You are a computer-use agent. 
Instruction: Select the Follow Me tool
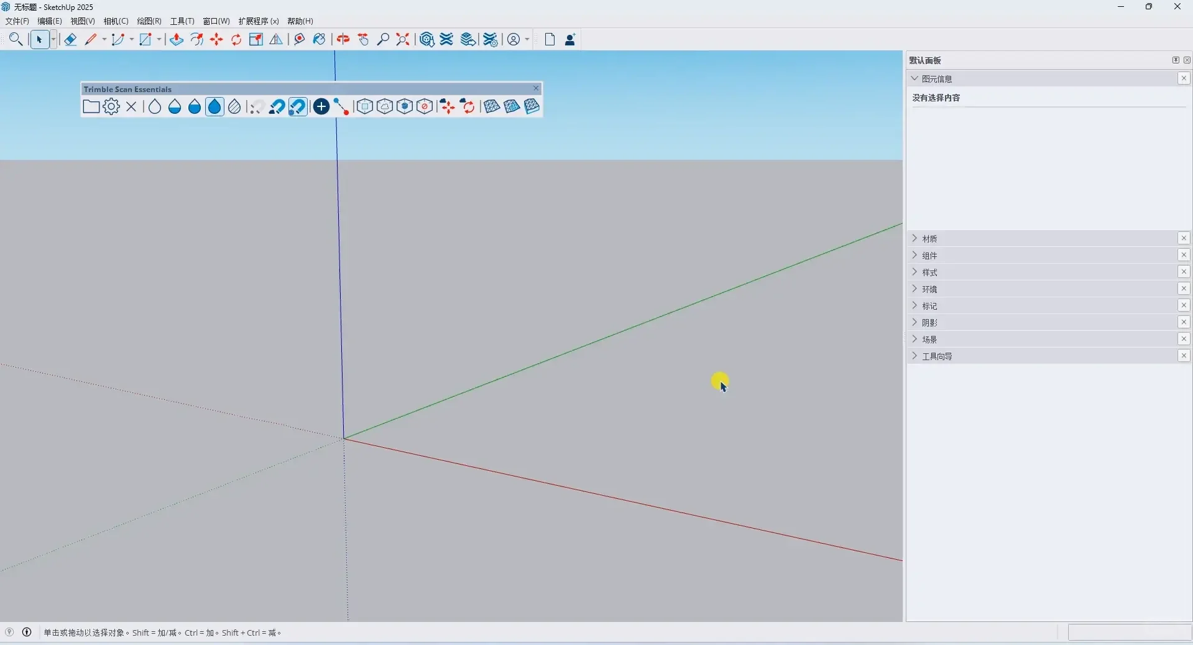click(x=197, y=40)
